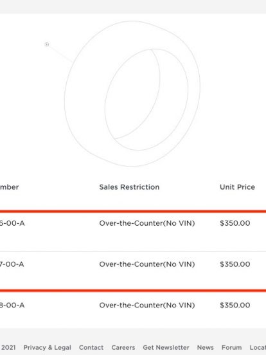Click the first row's $350.00 price
This screenshot has width=266, height=355.
(x=235, y=223)
